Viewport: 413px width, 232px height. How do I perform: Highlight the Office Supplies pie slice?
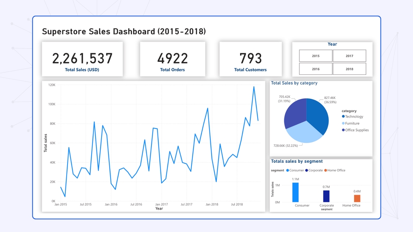[x=295, y=112]
